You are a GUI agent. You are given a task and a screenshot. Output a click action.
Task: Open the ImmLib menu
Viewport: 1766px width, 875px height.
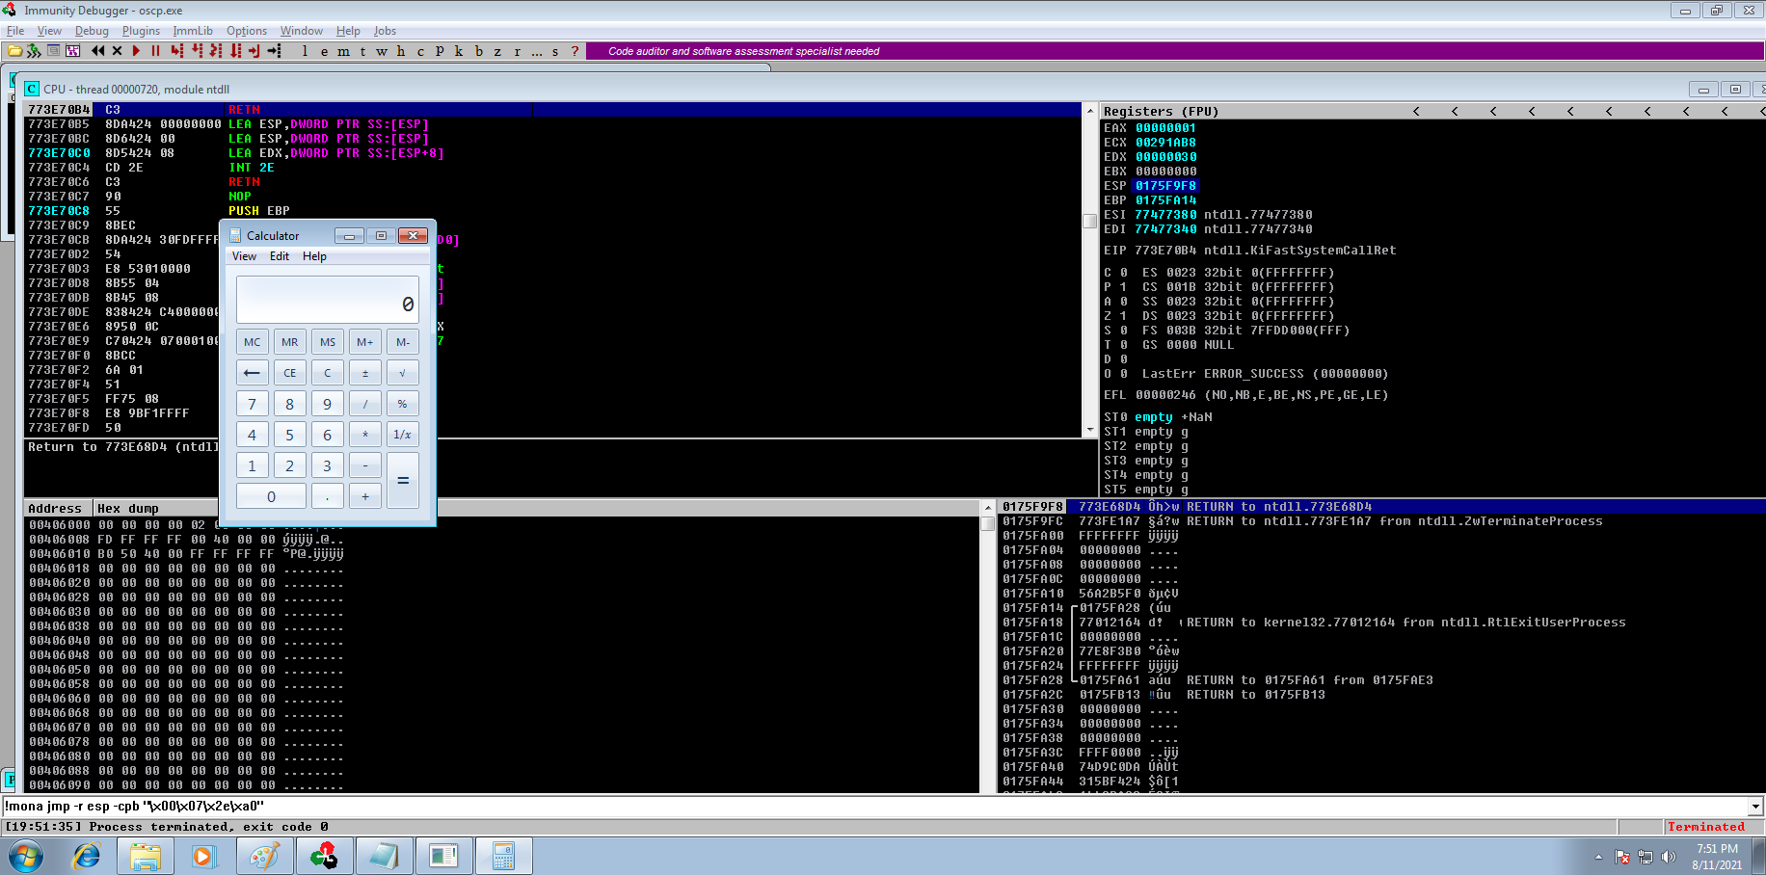(193, 31)
